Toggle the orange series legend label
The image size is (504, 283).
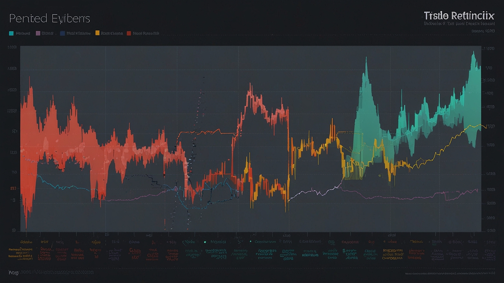pos(112,33)
